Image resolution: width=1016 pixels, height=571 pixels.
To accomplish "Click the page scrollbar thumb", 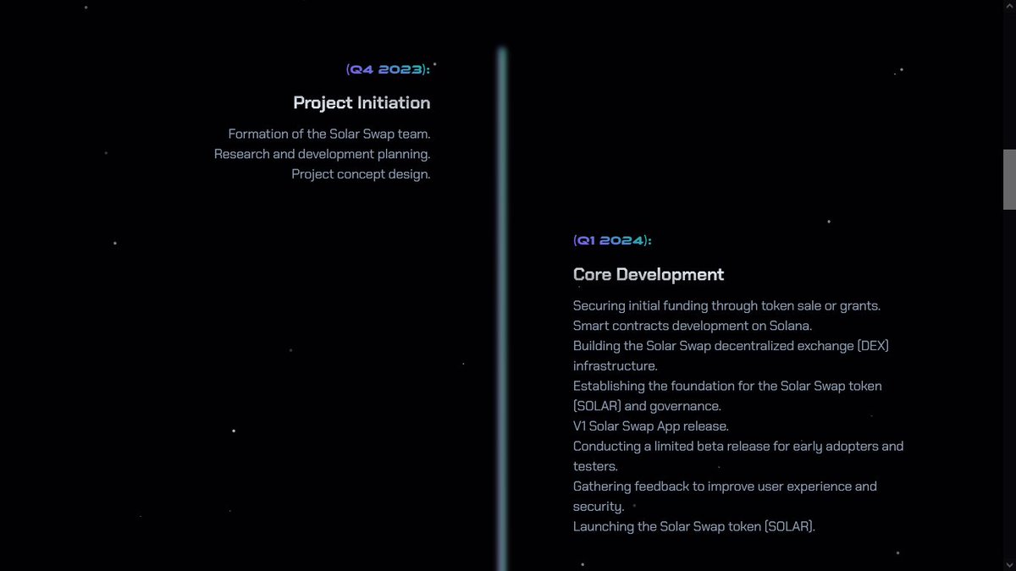I will pyautogui.click(x=1009, y=179).
